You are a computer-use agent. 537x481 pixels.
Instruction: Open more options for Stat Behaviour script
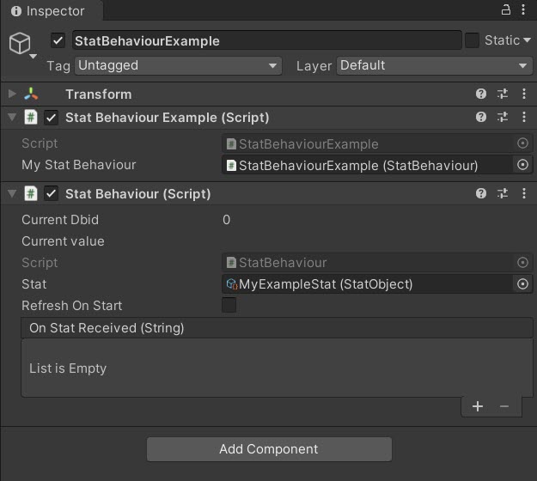tap(524, 194)
